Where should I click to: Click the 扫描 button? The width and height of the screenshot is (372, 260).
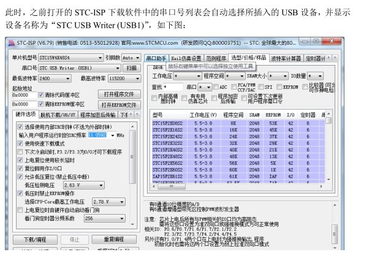coord(132,68)
